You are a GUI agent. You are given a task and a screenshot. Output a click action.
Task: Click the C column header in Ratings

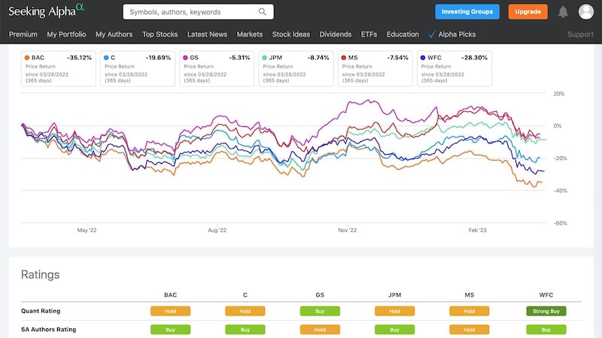pyautogui.click(x=245, y=295)
